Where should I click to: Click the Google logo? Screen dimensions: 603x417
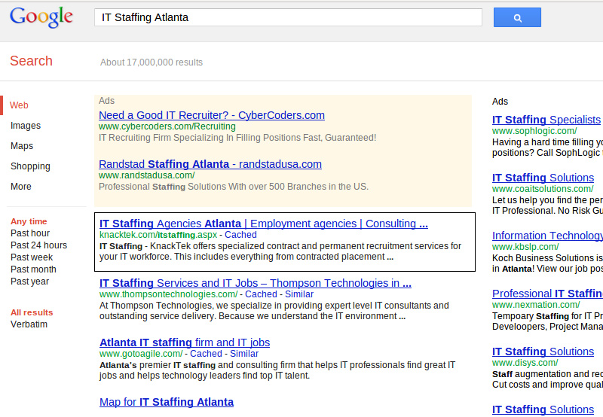[x=41, y=17]
